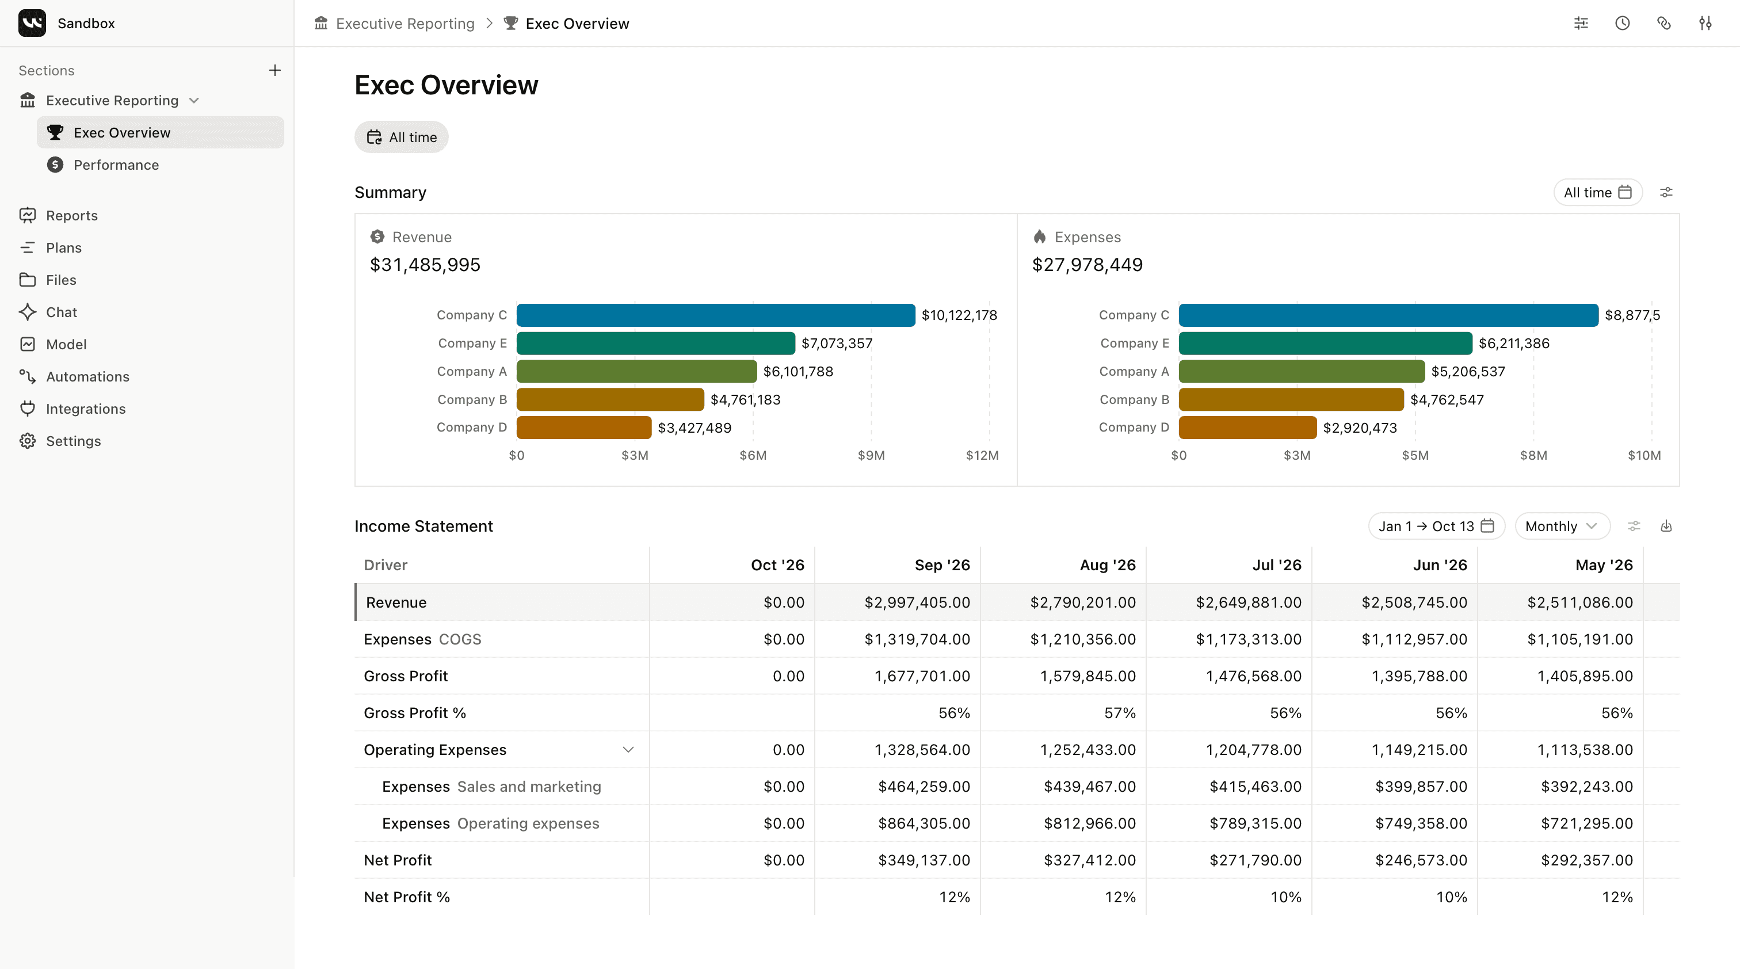
Task: Open page settings adjustments icon
Action: coord(1705,23)
